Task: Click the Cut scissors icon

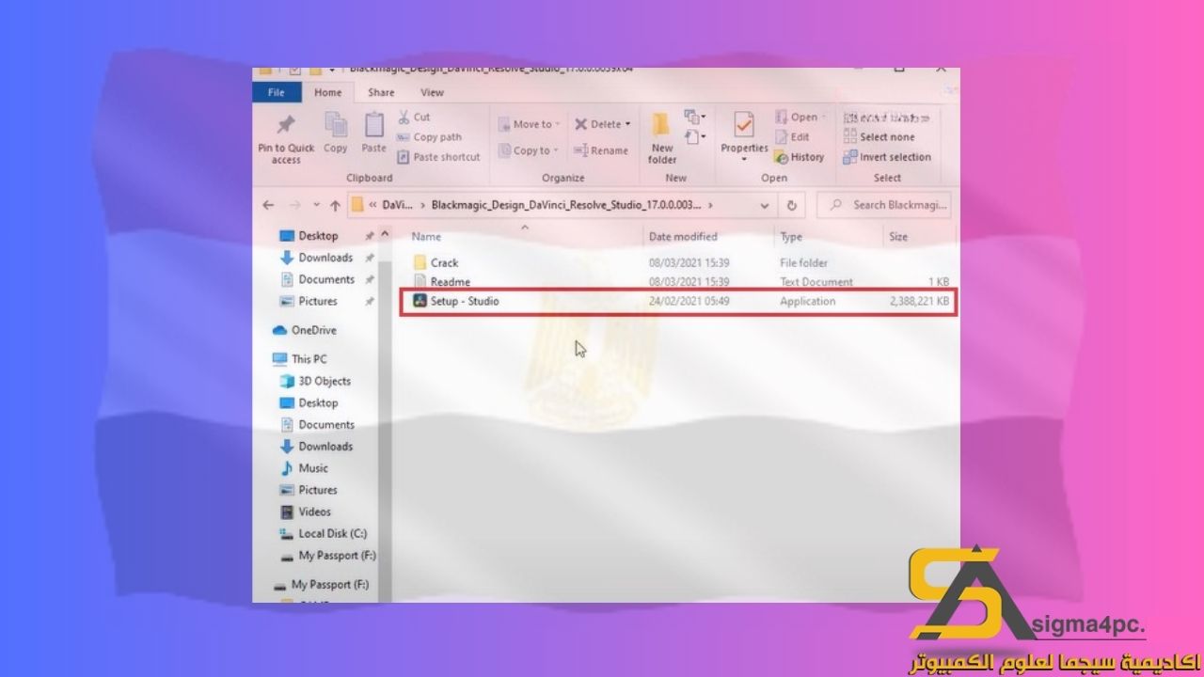Action: [x=404, y=118]
